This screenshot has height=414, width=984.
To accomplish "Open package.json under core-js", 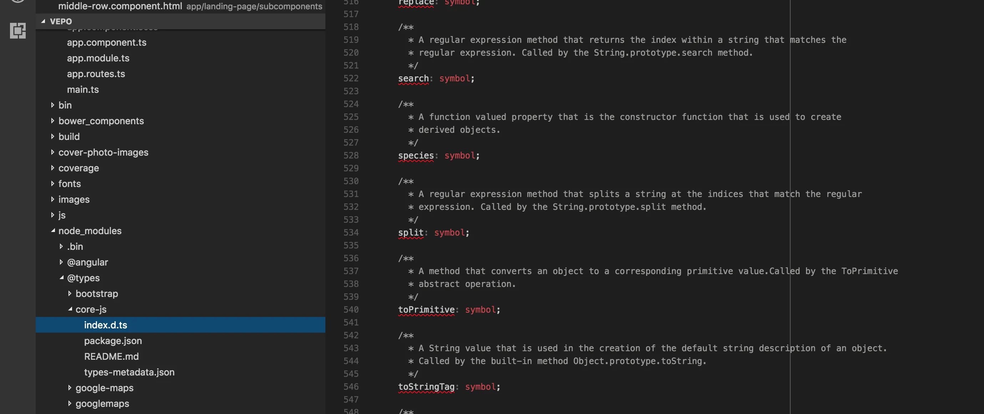I will click(113, 340).
